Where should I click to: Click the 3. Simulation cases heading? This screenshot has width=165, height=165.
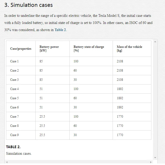point(29,5)
